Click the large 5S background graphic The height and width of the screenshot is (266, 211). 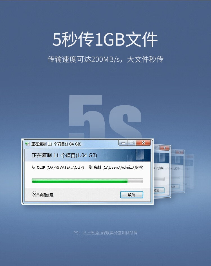click(x=105, y=117)
